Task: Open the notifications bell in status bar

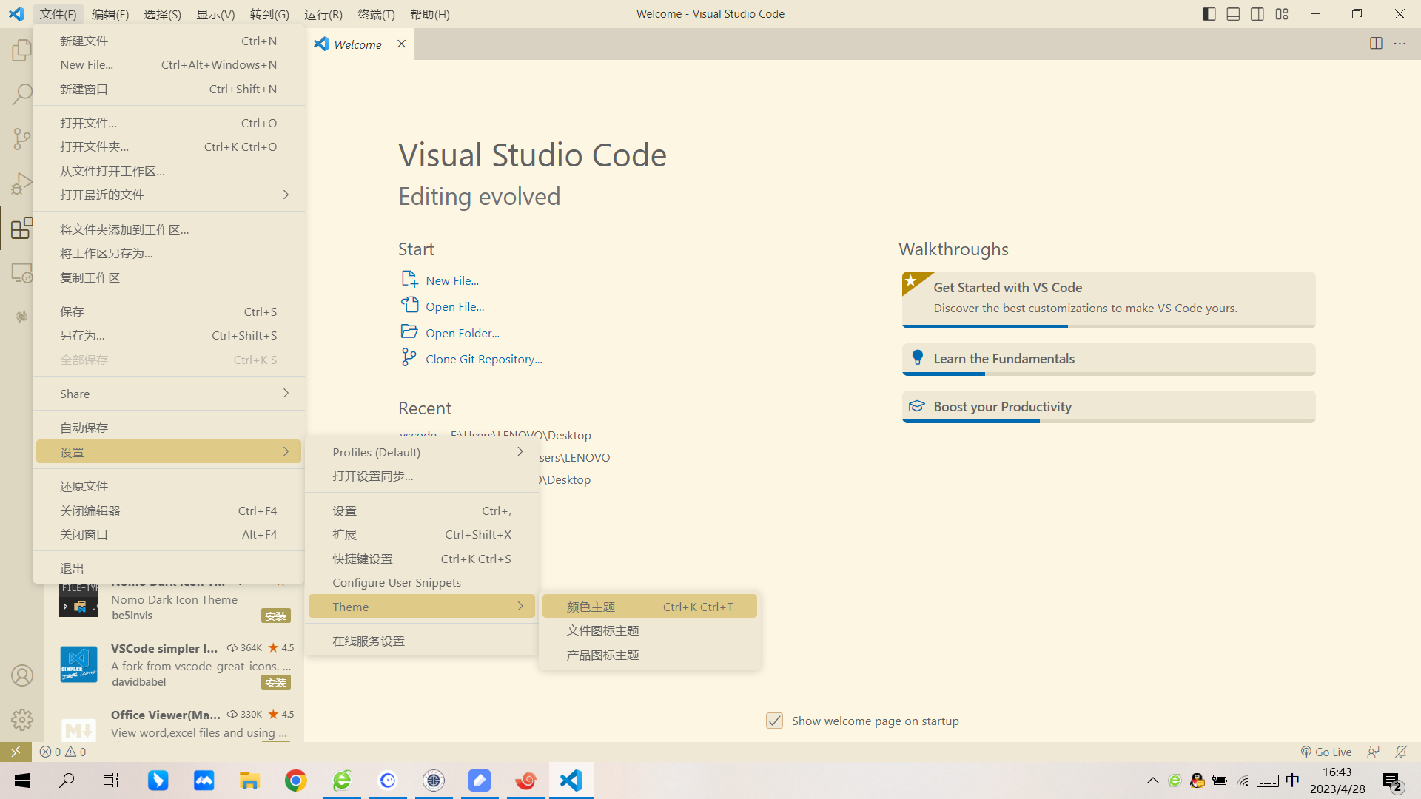Action: (1401, 752)
